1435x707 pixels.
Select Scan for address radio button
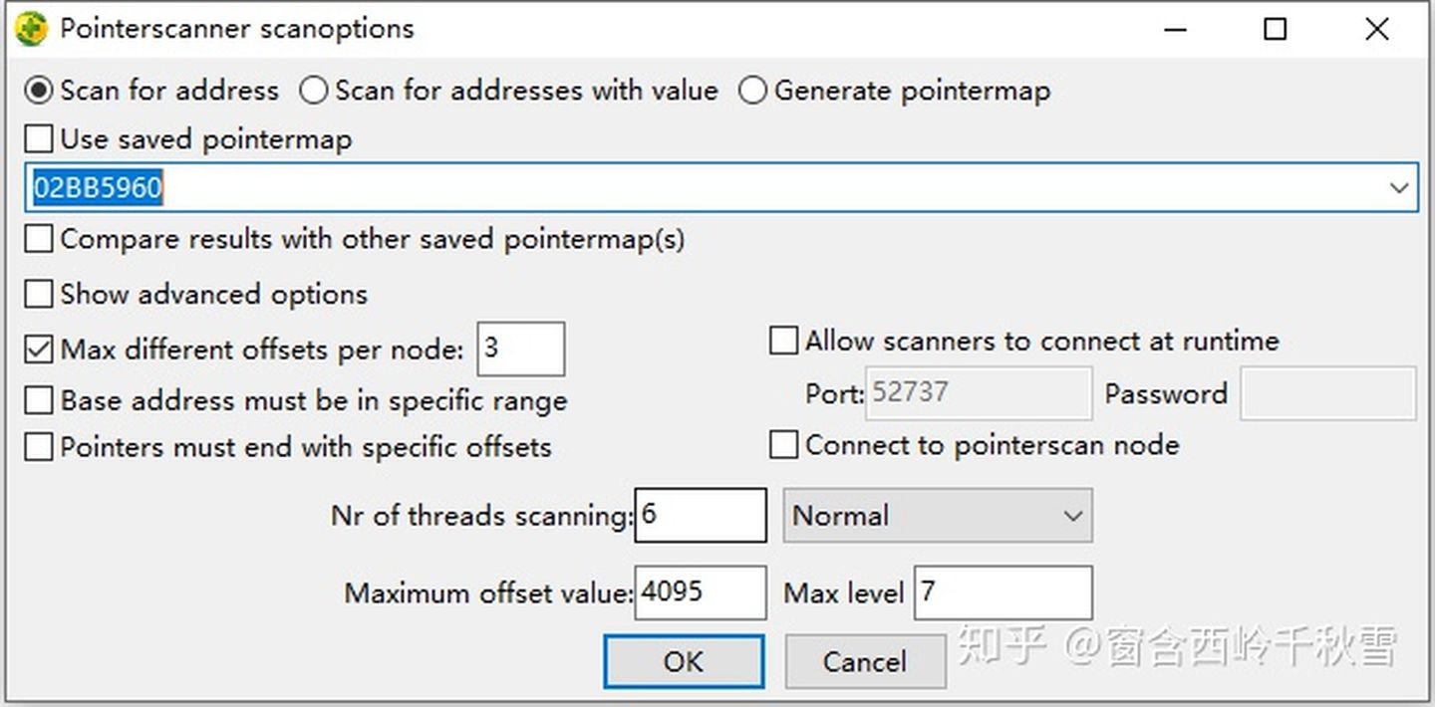click(39, 91)
